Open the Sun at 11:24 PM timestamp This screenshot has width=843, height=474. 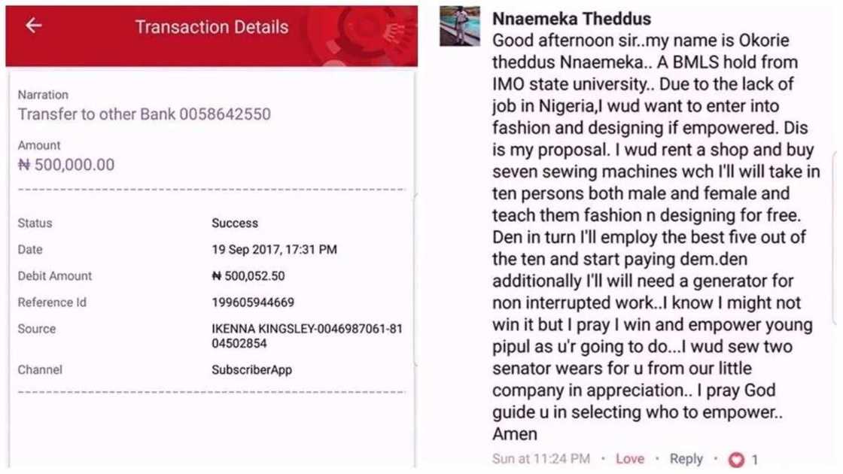pos(540,458)
